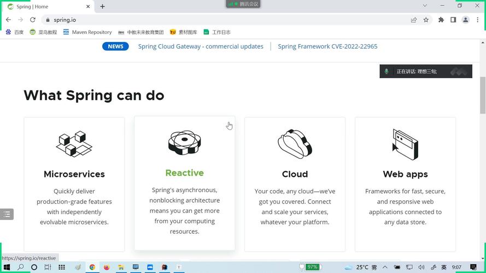Open Task View on taskbar
486x273 pixels.
(48, 267)
